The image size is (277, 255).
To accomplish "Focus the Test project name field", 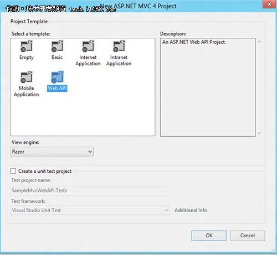I will pyautogui.click(x=90, y=191).
